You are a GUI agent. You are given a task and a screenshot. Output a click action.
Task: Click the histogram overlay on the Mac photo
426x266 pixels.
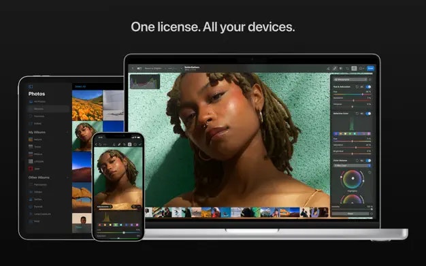tap(145, 82)
